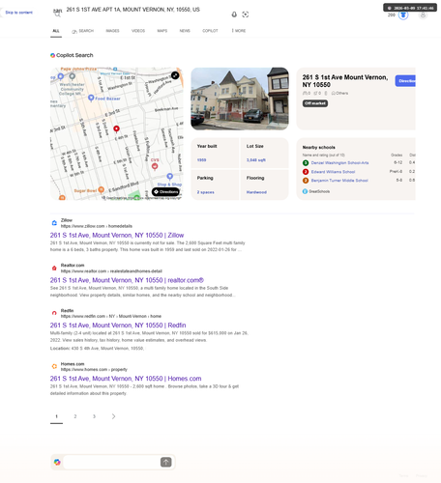Click the 3,048 sqft lot size value
This screenshot has height=483, width=441.
coord(256,160)
